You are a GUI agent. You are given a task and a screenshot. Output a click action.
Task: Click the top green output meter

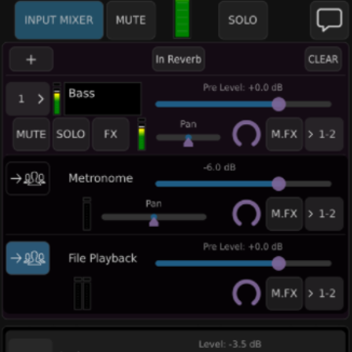tap(182, 19)
